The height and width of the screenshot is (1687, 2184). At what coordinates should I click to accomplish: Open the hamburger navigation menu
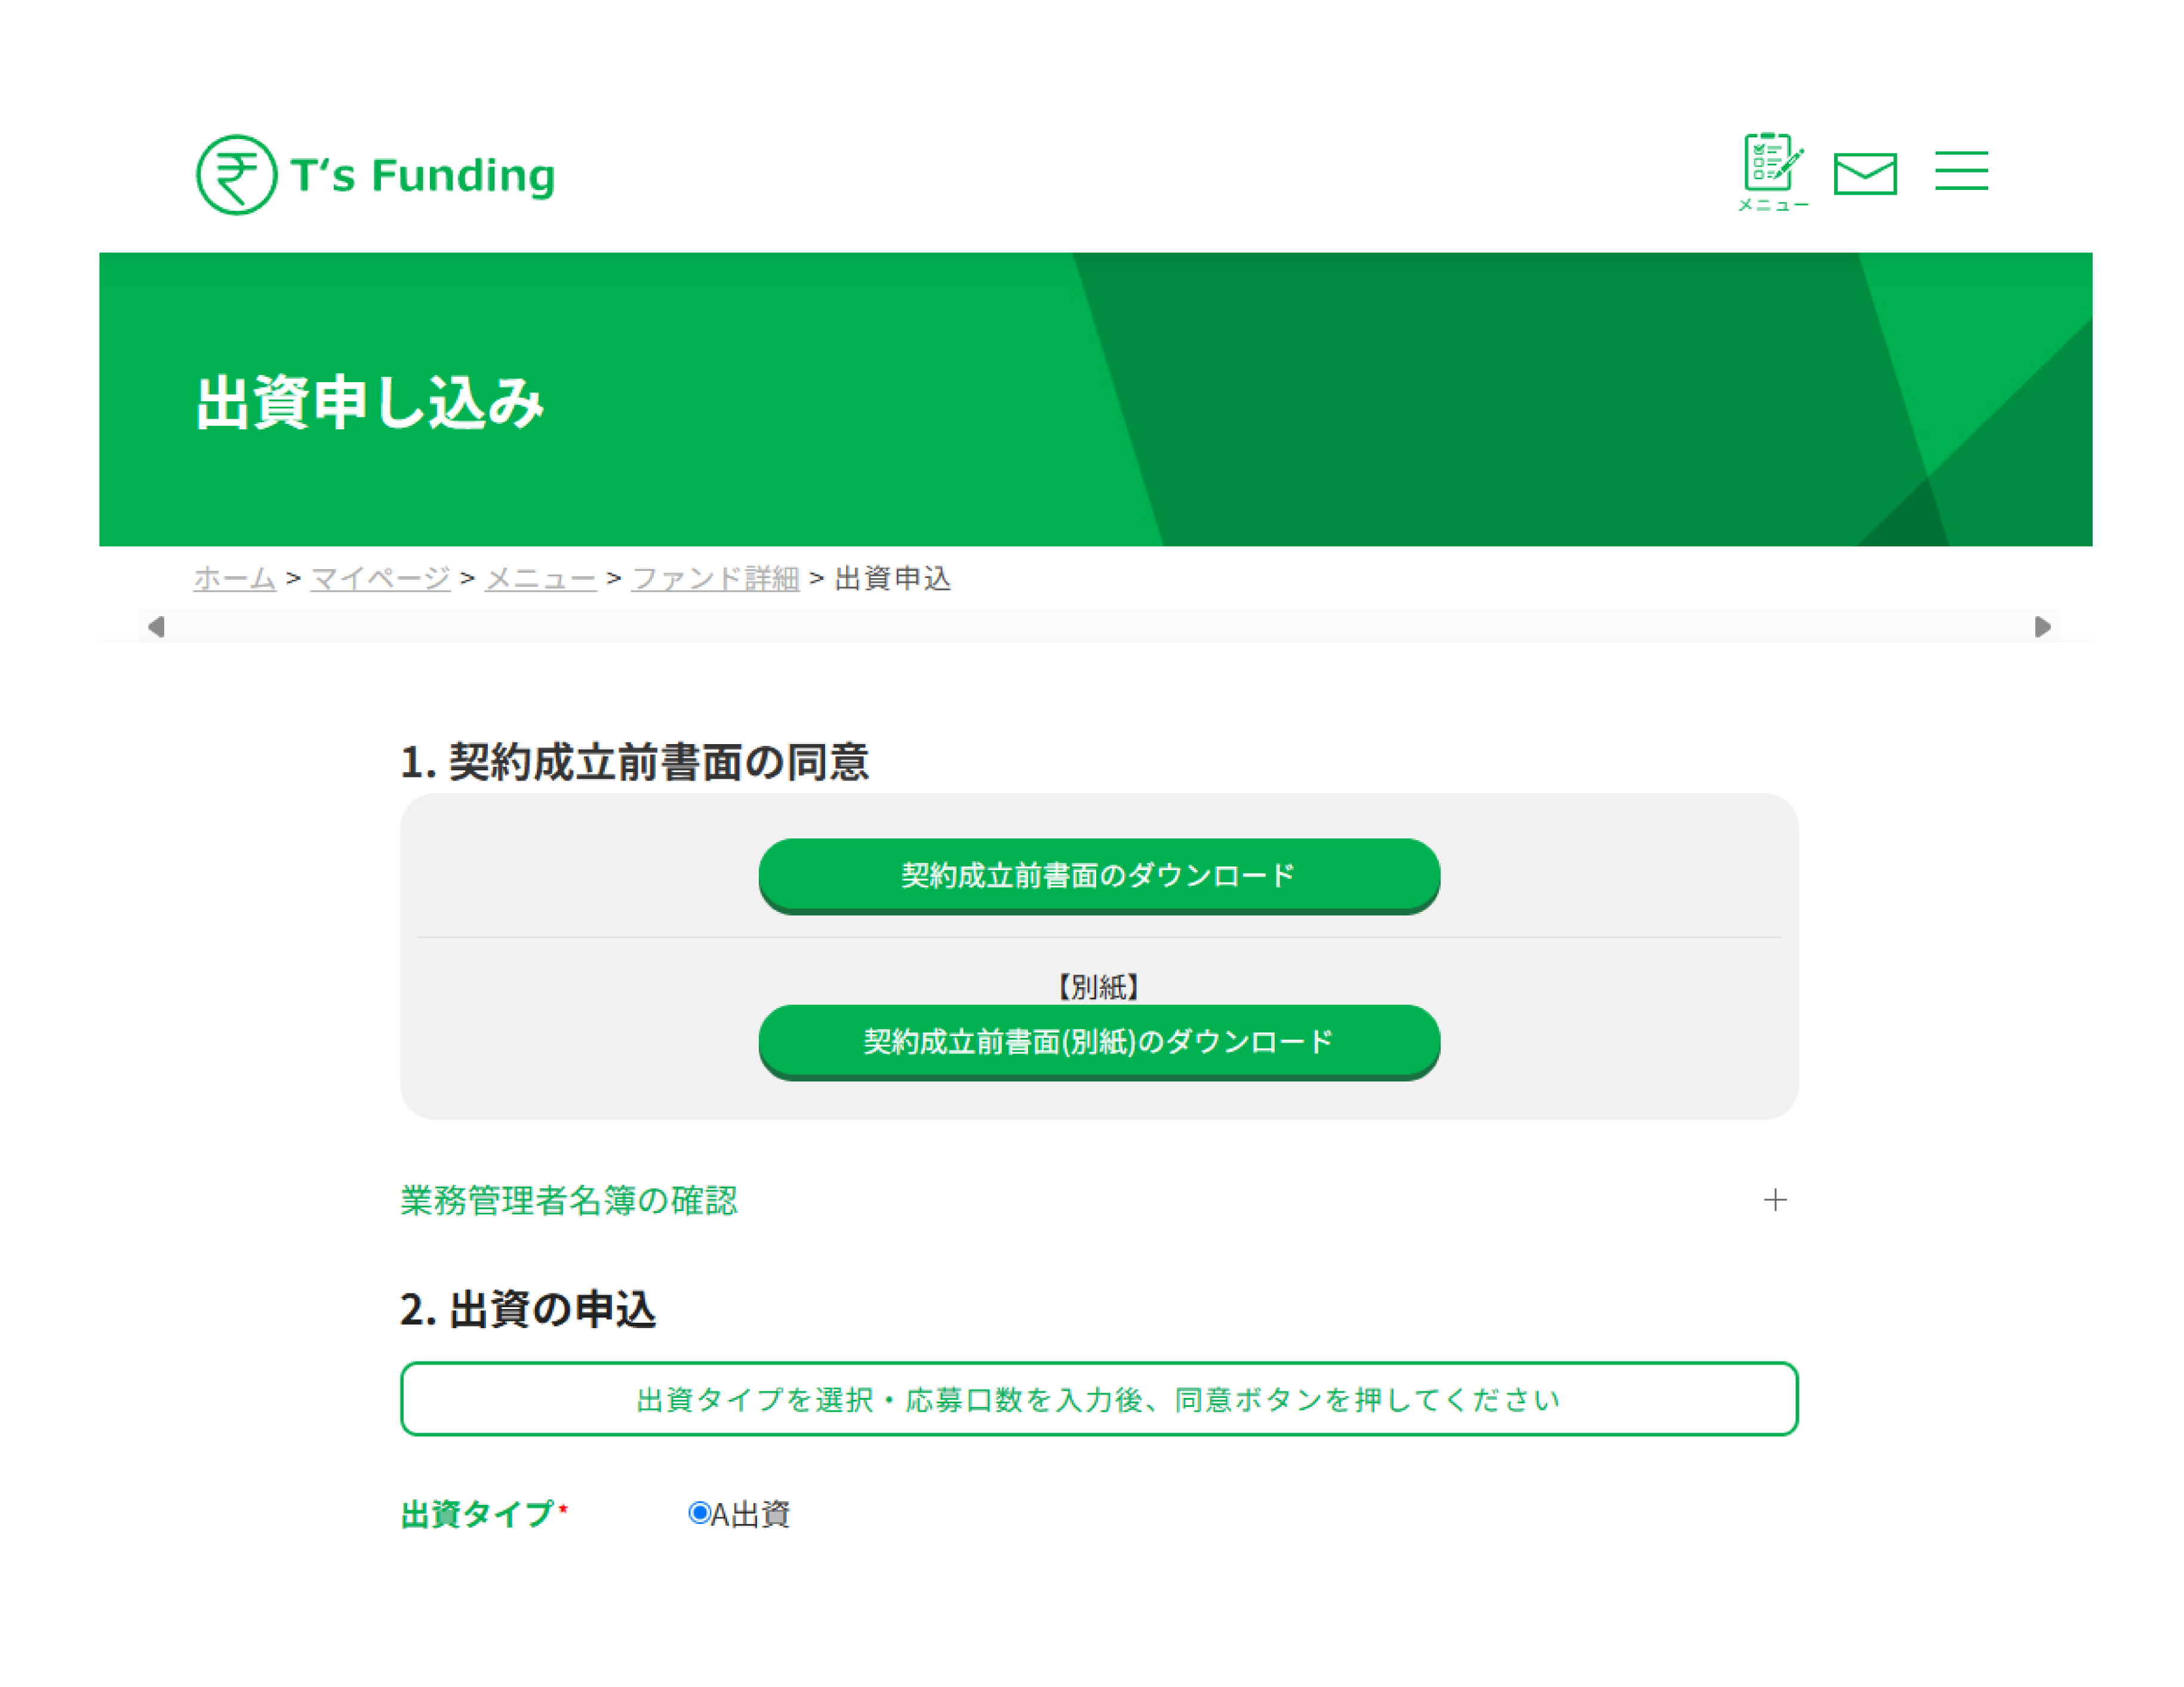click(1961, 171)
